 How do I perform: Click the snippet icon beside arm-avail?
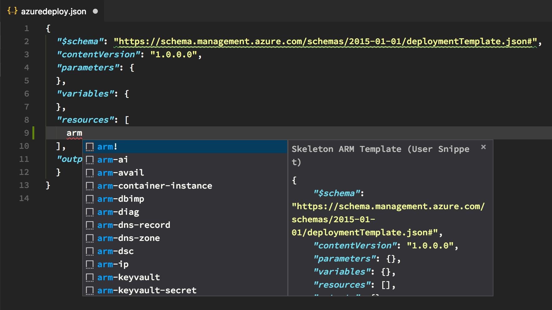90,173
